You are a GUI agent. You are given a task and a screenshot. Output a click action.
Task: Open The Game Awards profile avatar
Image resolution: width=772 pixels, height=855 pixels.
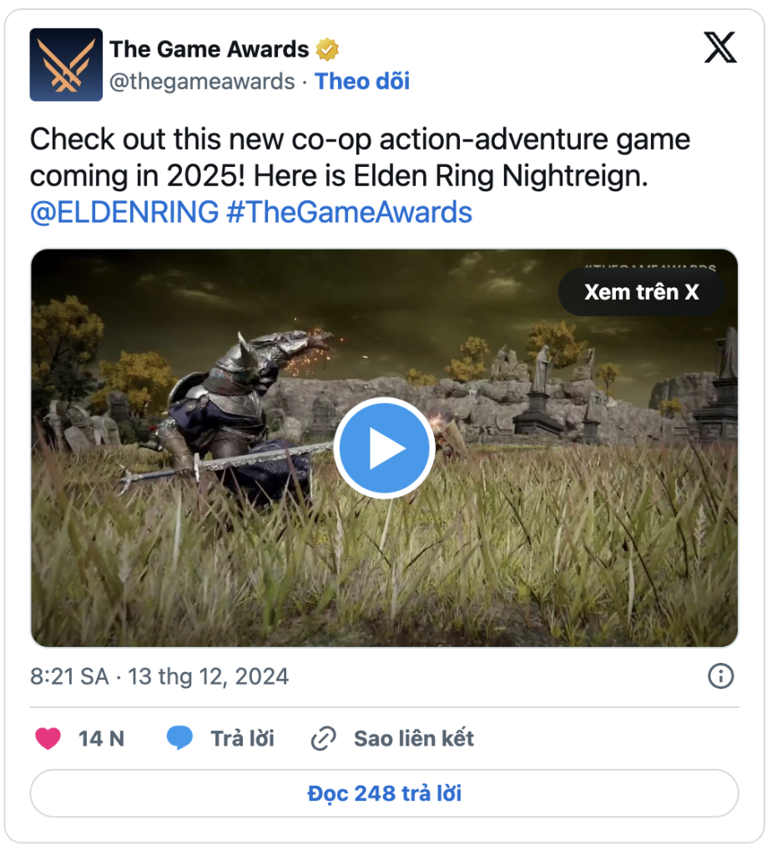click(66, 65)
